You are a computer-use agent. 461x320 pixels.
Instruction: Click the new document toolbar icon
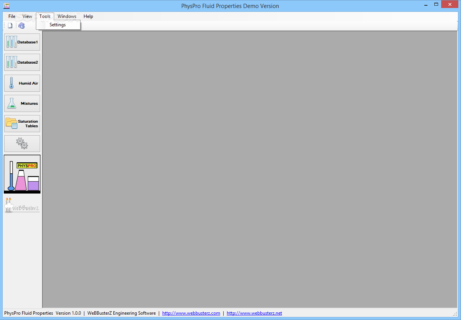[10, 26]
